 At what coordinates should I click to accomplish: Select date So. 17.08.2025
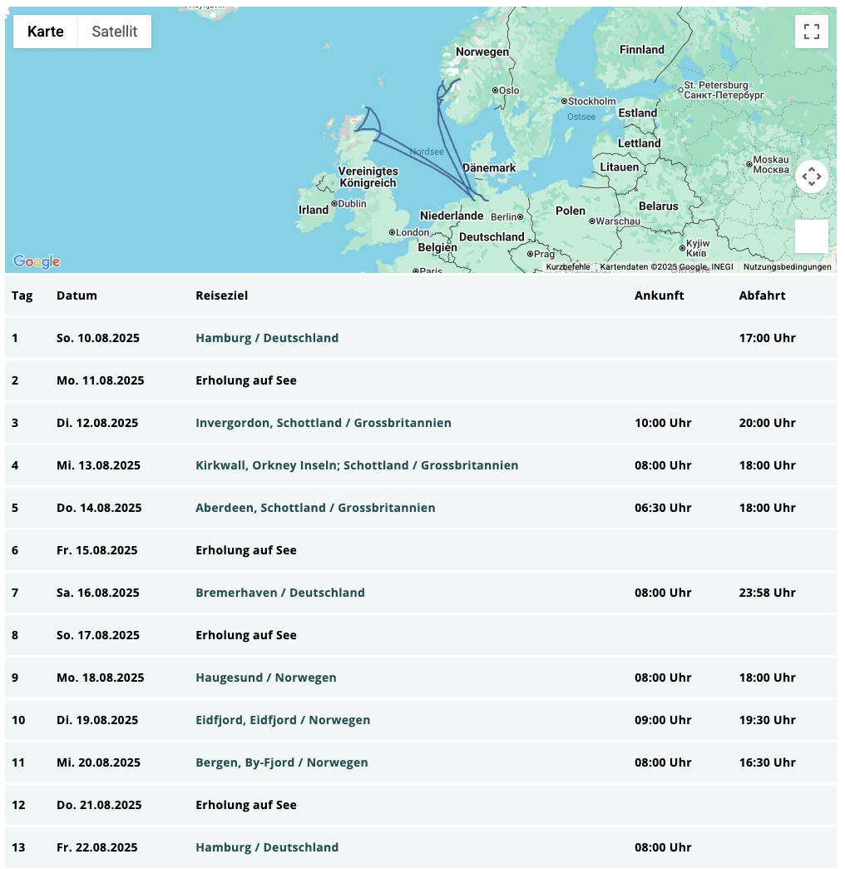coord(98,635)
